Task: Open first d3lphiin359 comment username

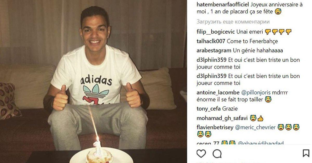Action: point(212,60)
